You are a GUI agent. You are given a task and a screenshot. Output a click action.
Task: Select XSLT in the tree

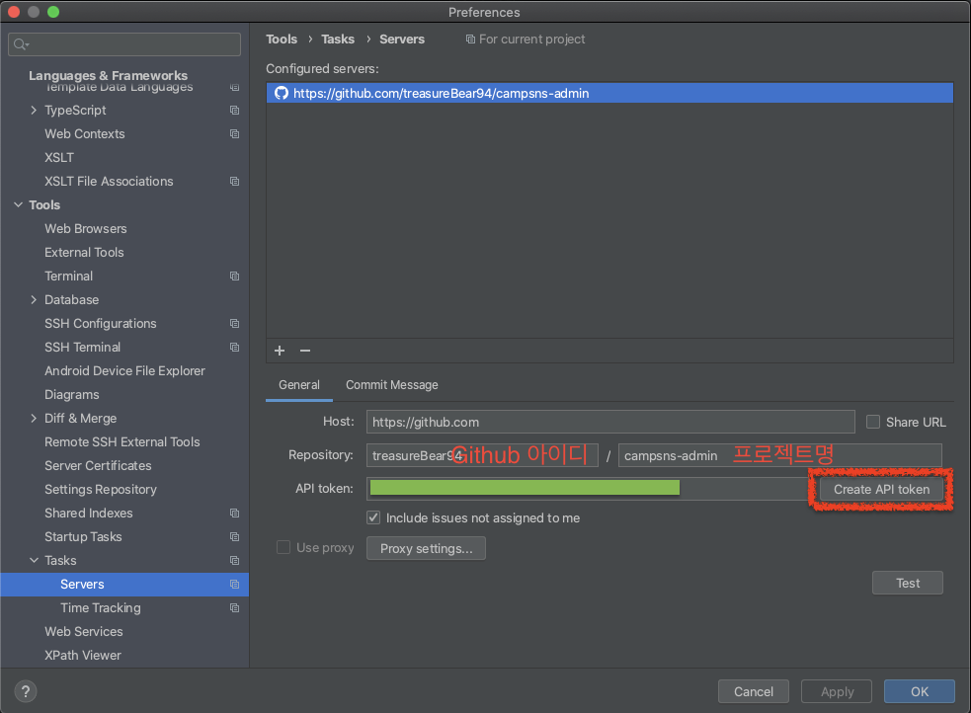59,158
